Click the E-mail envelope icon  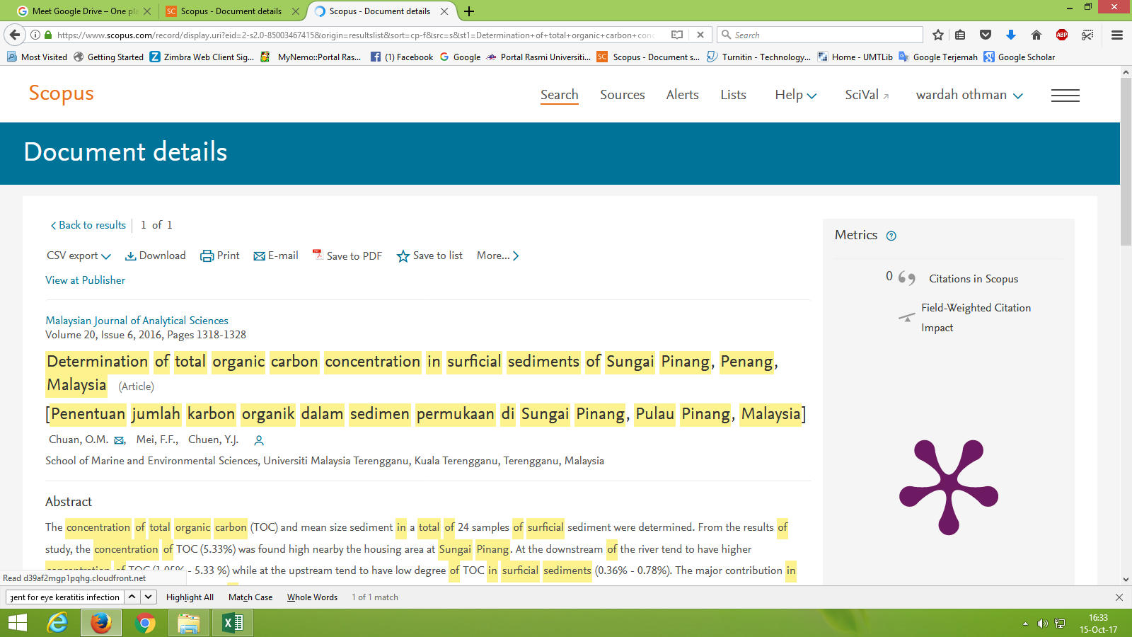pos(259,256)
